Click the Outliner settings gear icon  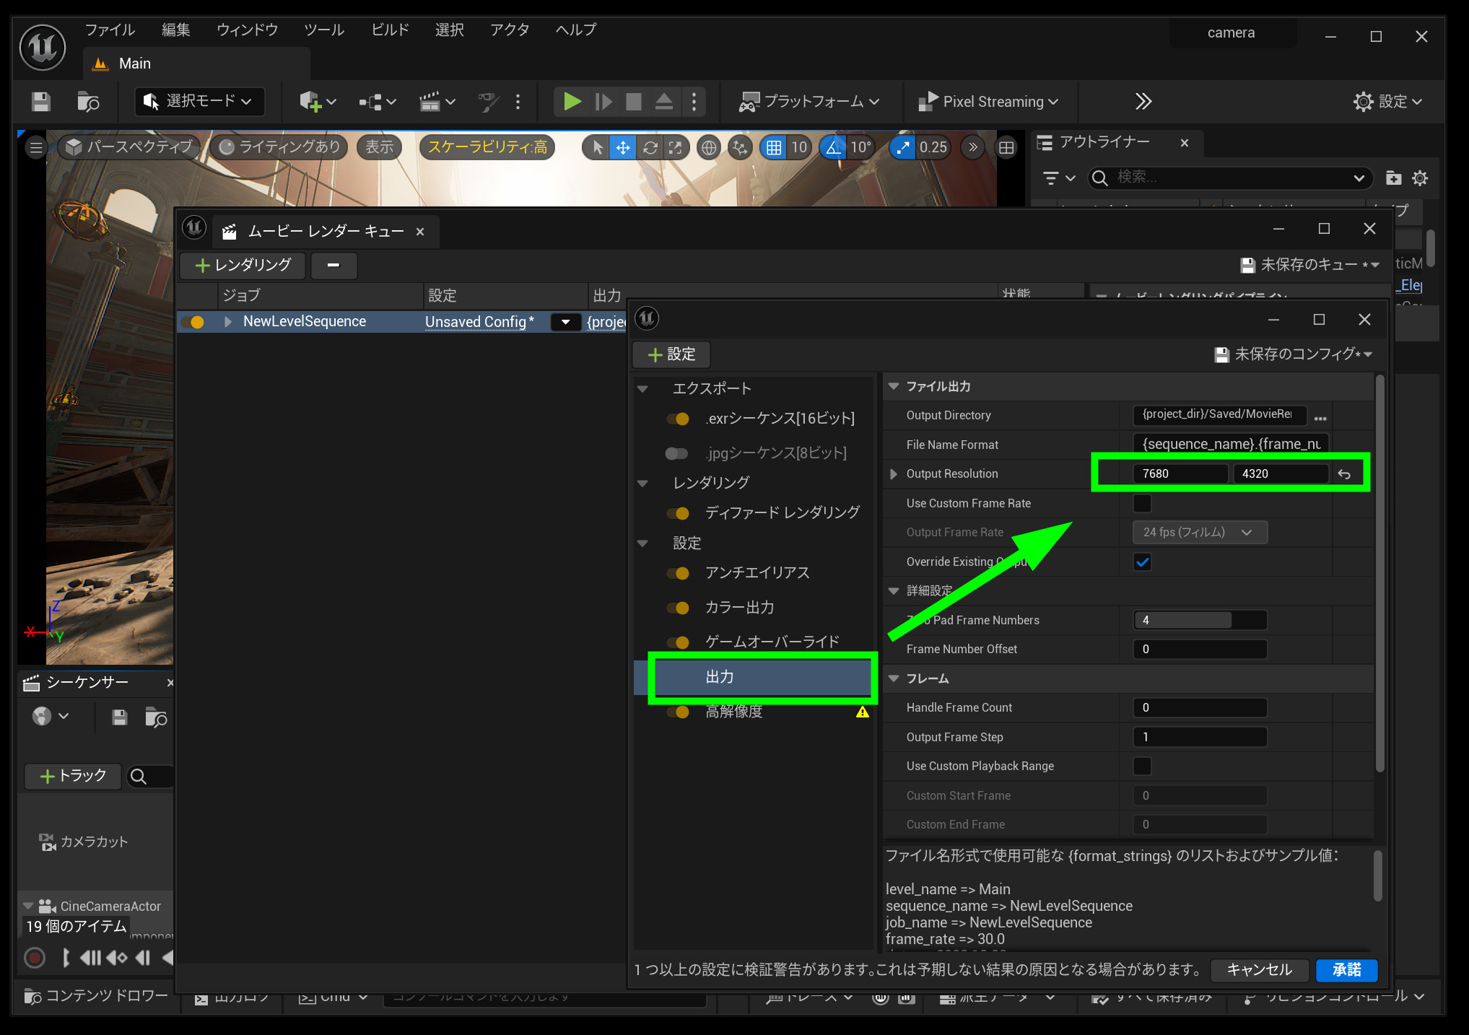pyautogui.click(x=1420, y=178)
